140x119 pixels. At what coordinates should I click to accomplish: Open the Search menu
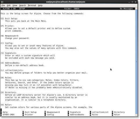tap(22, 6)
